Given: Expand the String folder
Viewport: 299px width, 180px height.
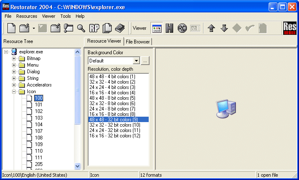Looking at the screenshot, I should [14, 79].
